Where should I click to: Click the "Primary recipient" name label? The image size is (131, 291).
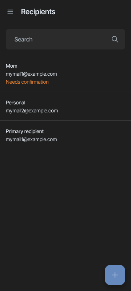25,131
